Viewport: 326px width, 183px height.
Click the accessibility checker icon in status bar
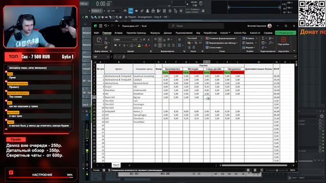tap(109, 170)
